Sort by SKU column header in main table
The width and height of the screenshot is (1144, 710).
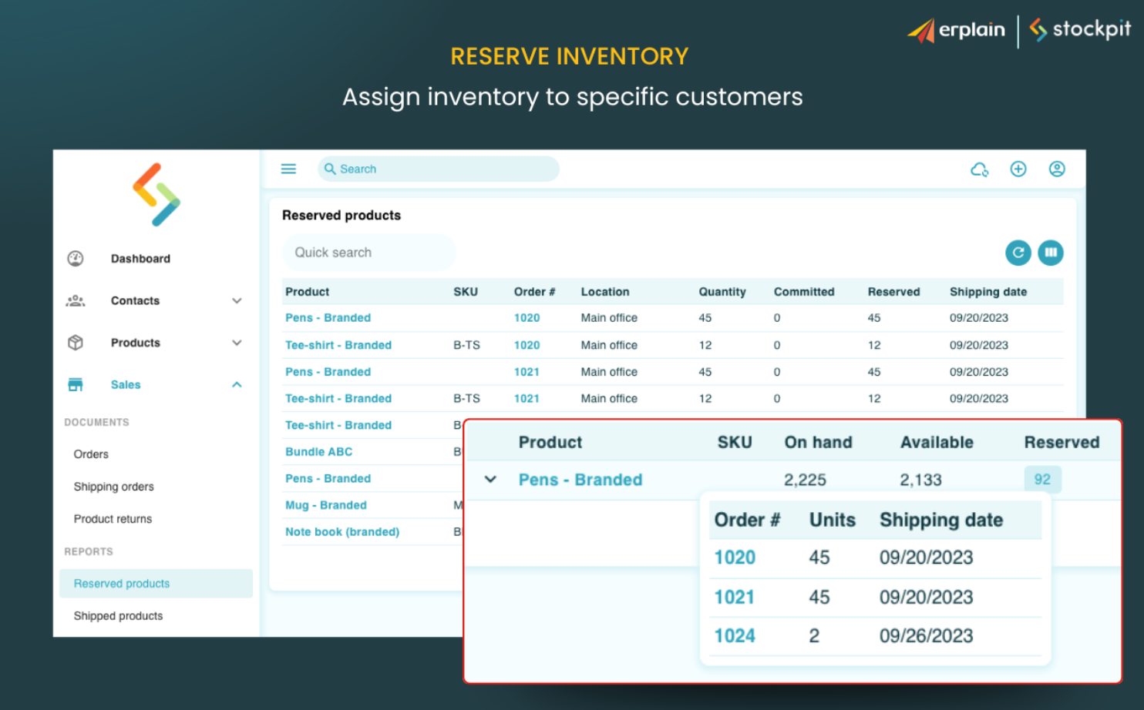point(466,292)
